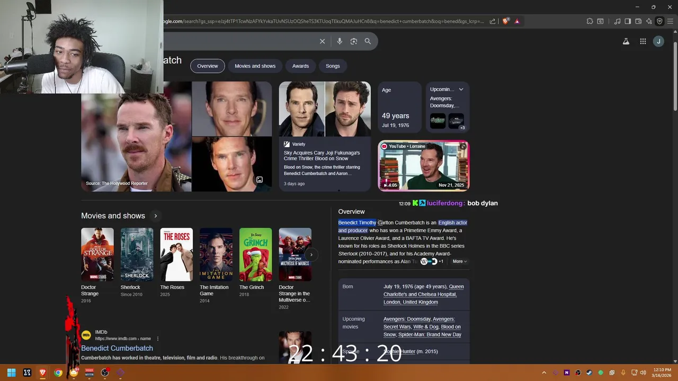Open IMDb Benedict Cumberbatch result link
Image resolution: width=678 pixels, height=381 pixels.
(x=117, y=348)
